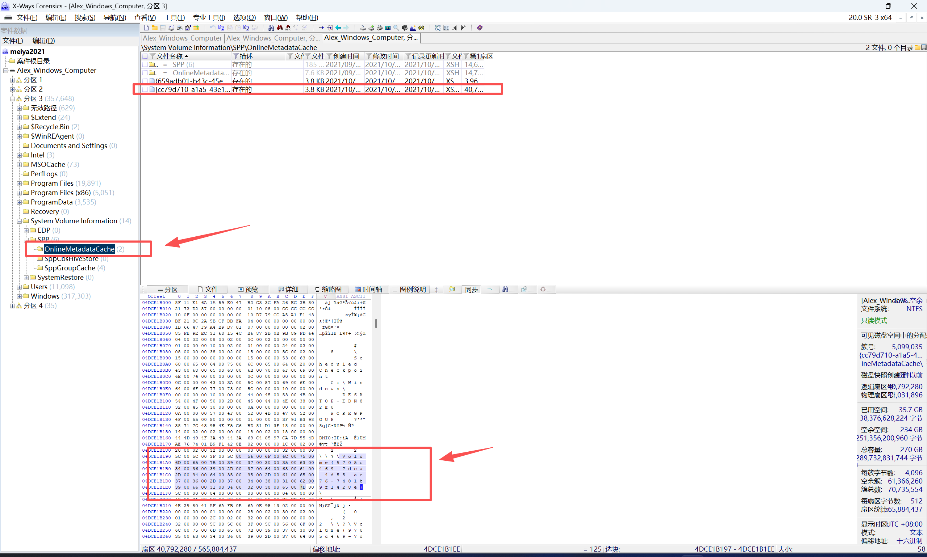The image size is (927, 557).
Task: Select the binoculars Find text icon
Action: (272, 28)
